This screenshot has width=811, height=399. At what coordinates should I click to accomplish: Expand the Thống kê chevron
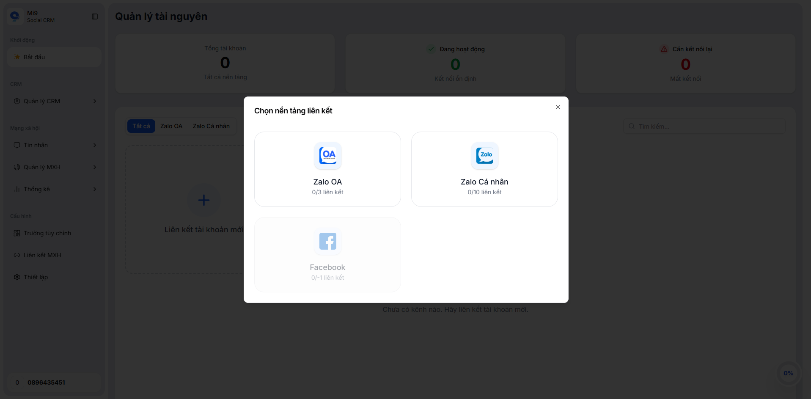click(x=95, y=189)
